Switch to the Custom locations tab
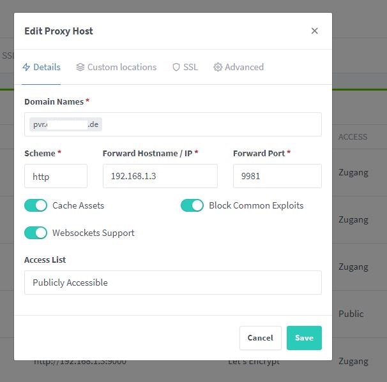The height and width of the screenshot is (382, 387). pos(116,67)
